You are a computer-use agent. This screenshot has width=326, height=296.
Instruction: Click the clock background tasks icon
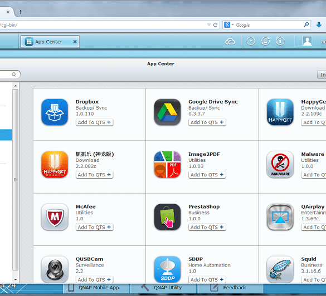pyautogui.click(x=251, y=41)
